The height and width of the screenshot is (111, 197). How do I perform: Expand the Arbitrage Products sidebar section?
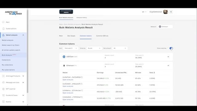[23, 76]
